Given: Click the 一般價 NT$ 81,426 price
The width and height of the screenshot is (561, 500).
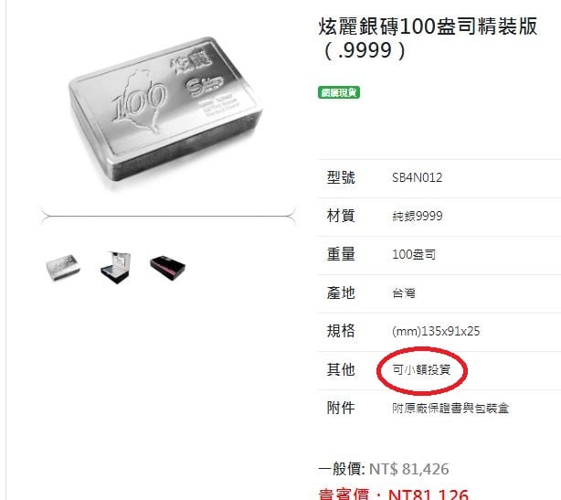Looking at the screenshot, I should (x=384, y=469).
